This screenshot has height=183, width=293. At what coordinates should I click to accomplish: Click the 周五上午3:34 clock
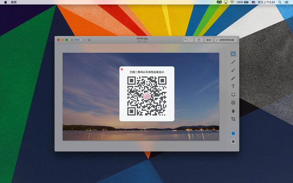(x=266, y=2)
